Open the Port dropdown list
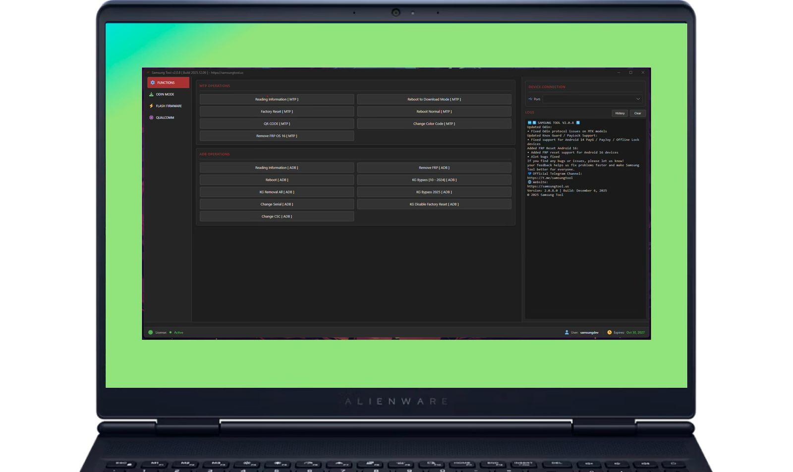This screenshot has height=472, width=793. click(592, 99)
